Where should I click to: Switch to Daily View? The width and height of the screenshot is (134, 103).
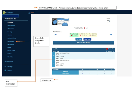[87, 39]
